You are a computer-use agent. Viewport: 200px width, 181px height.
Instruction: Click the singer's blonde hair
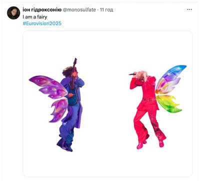pos(142,75)
